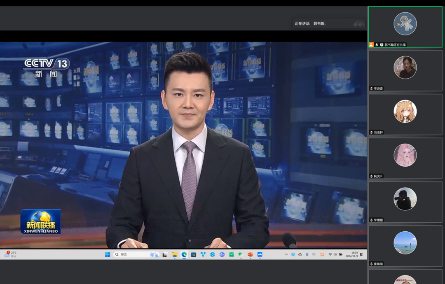Click the muted mic icon beside 李熠楷
Screen dimensions: 445x284
coord(371,220)
